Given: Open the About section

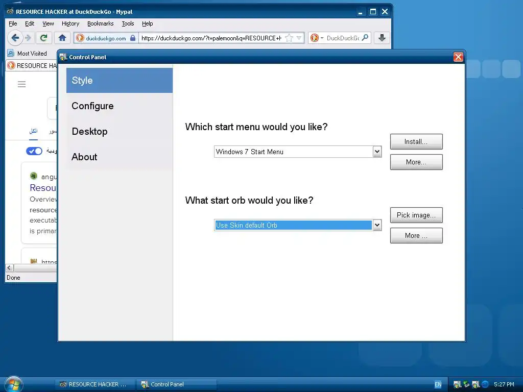Looking at the screenshot, I should coord(120,157).
